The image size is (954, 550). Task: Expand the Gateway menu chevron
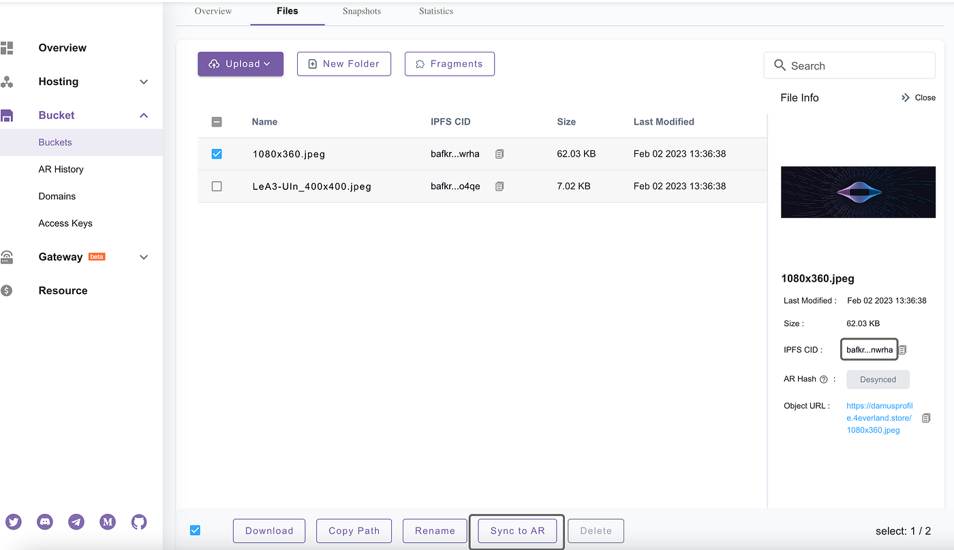pyautogui.click(x=144, y=257)
